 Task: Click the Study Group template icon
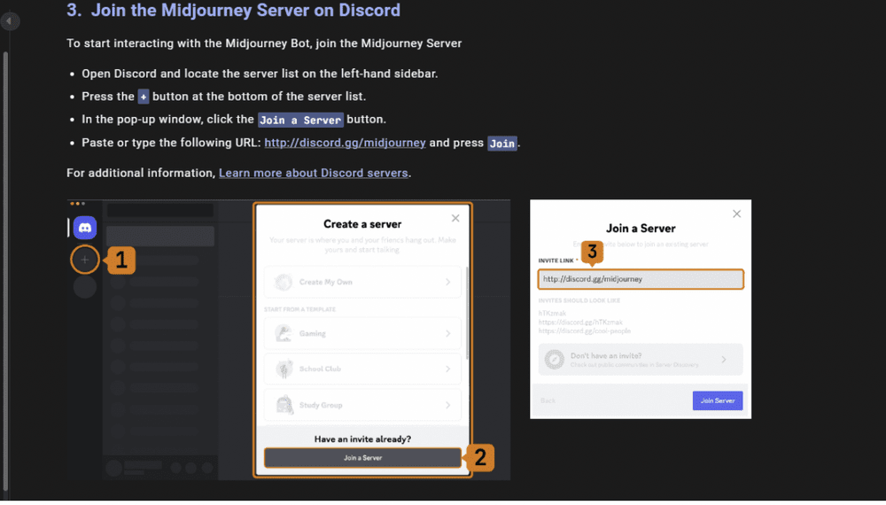[x=284, y=405]
